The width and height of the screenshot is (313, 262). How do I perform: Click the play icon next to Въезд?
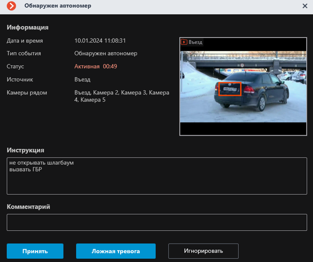(184, 42)
